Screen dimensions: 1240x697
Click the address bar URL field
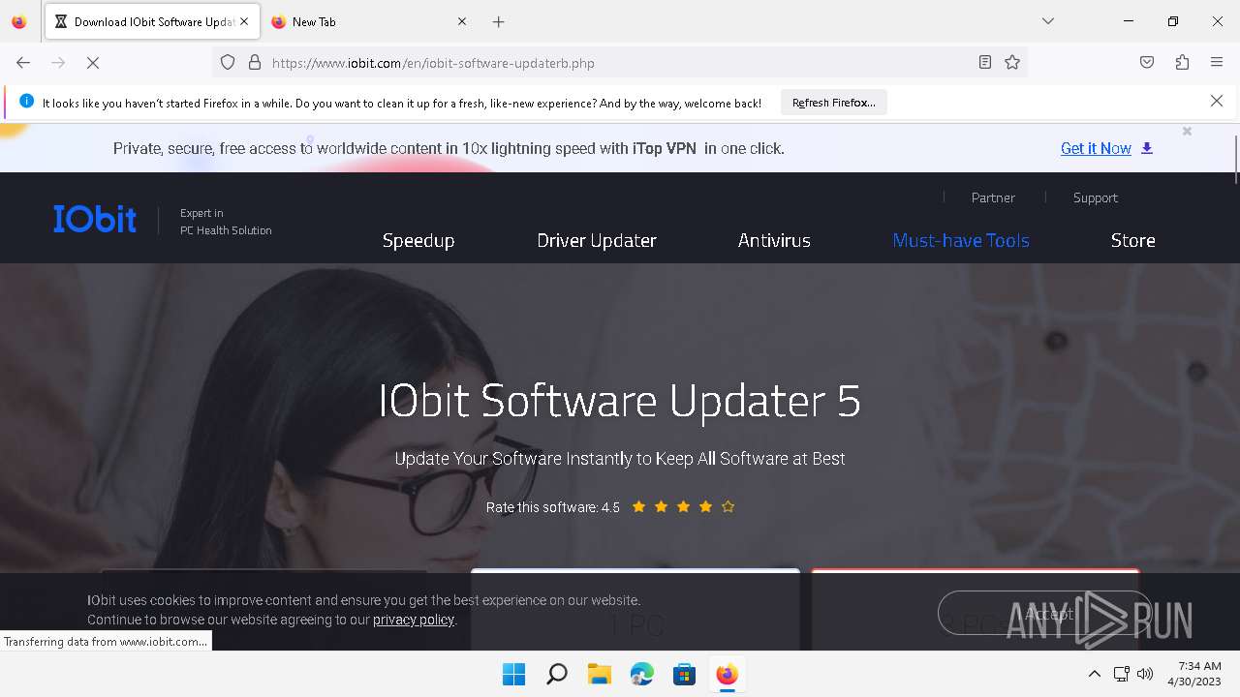pyautogui.click(x=620, y=63)
